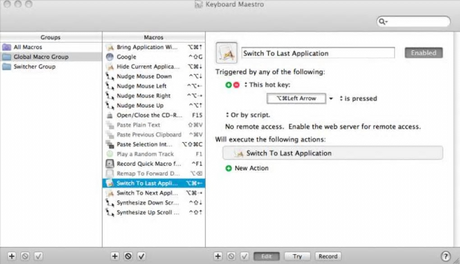Toggle the Edit mode button
The width and height of the screenshot is (460, 264).
click(x=267, y=256)
